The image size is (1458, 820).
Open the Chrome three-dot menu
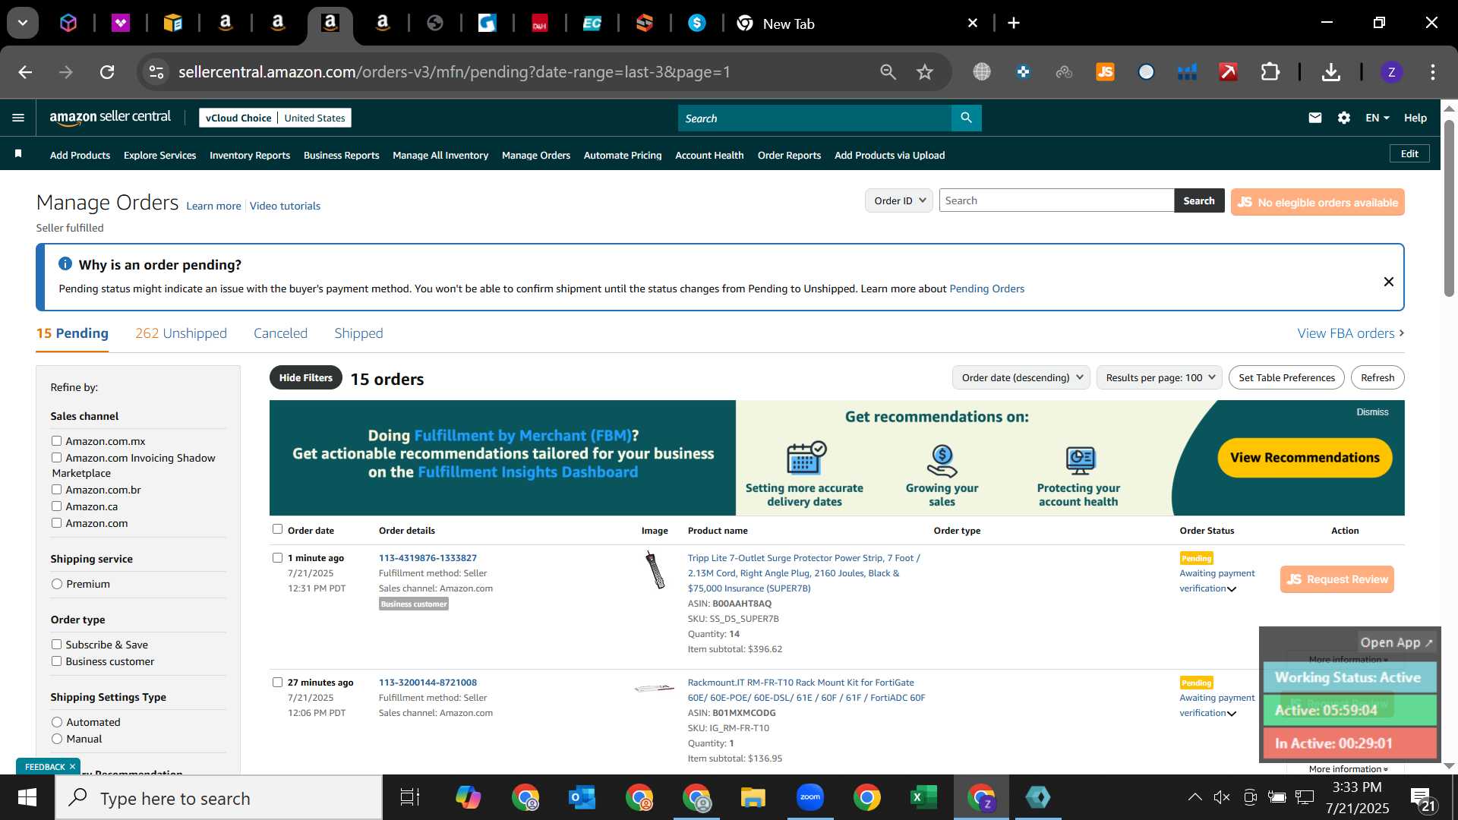1432,72
